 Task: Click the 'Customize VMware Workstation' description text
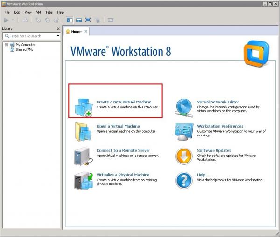click(231, 133)
